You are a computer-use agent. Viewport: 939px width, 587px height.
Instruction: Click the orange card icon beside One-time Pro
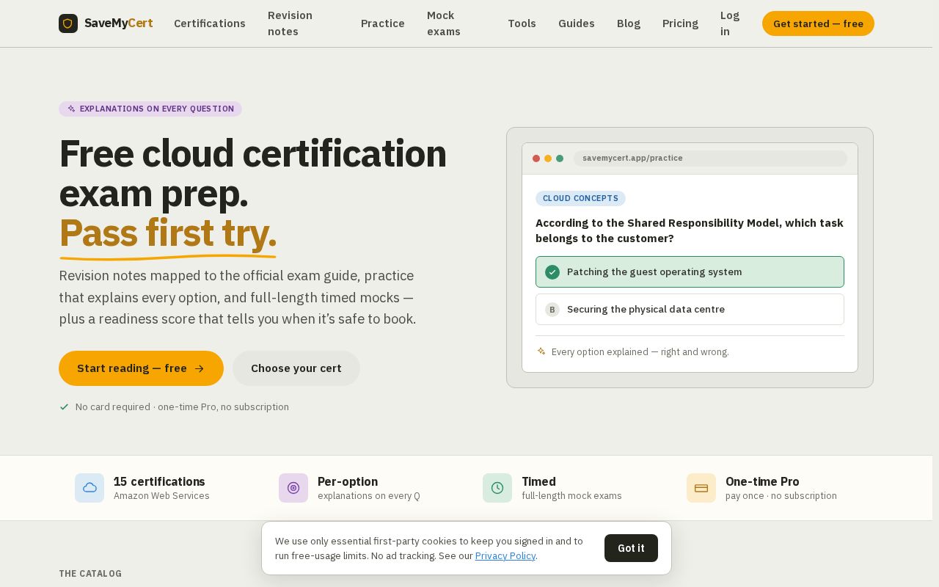coord(701,488)
